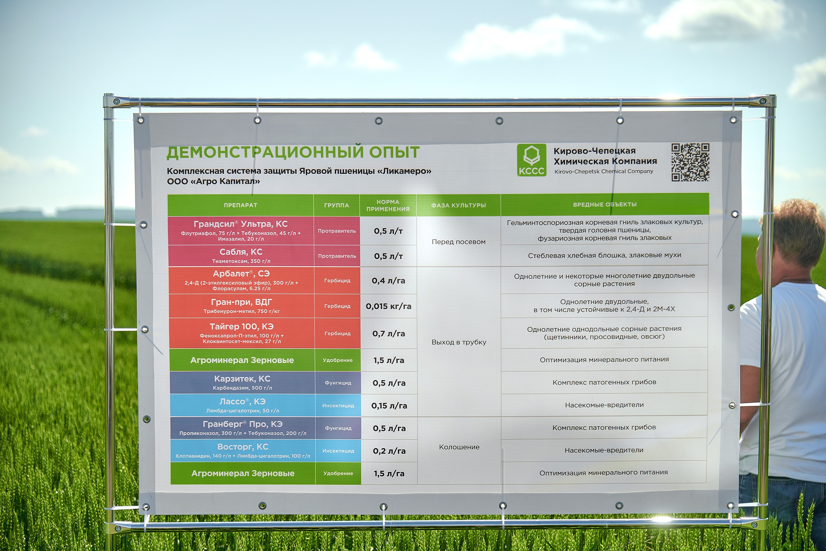Click the Восторг, КС product cell
Viewport: 826px width, 551px height.
243,451
